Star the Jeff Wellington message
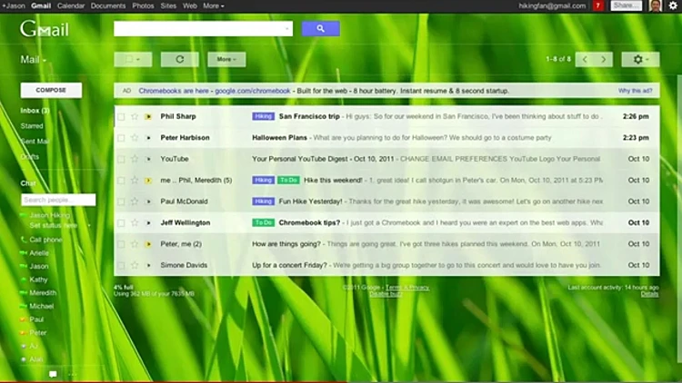Viewport: 682px width, 383px height. pyautogui.click(x=135, y=222)
